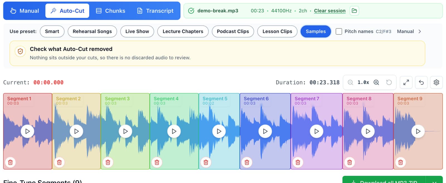Delete Segment 5 with its trash icon
This screenshot has height=183, width=446.
(x=206, y=162)
